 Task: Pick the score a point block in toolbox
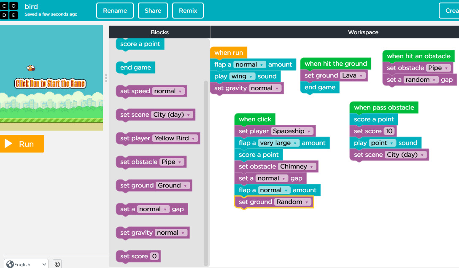point(140,44)
